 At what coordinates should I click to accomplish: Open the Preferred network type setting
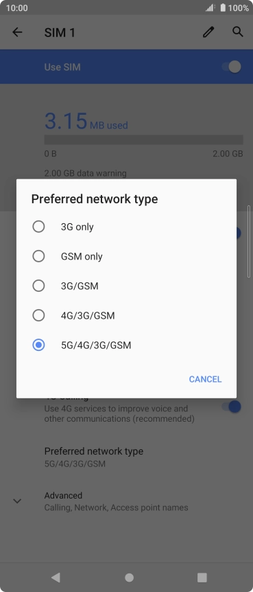pos(126,457)
